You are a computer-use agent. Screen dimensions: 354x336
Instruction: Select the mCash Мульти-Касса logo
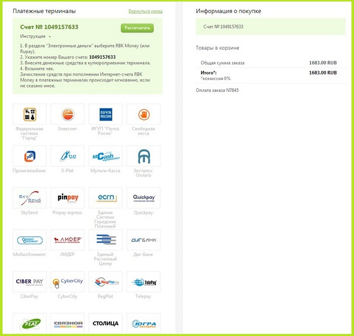coord(105,156)
